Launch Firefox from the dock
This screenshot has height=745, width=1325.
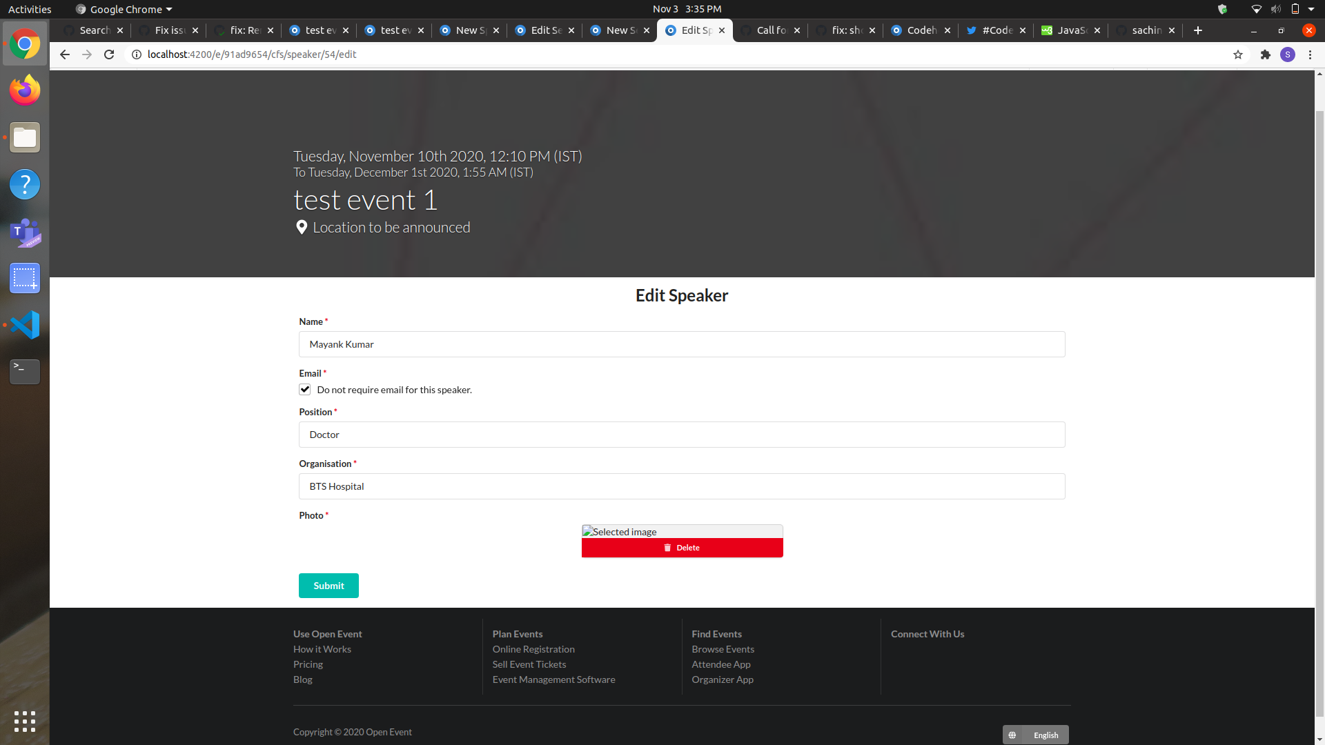[x=25, y=90]
